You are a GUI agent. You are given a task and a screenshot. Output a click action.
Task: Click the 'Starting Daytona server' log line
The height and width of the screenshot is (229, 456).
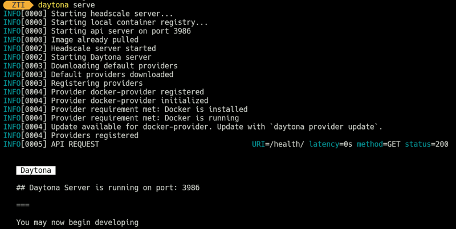point(78,57)
